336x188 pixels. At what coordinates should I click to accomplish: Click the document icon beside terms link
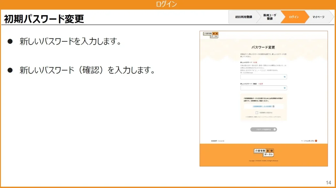[273, 106]
